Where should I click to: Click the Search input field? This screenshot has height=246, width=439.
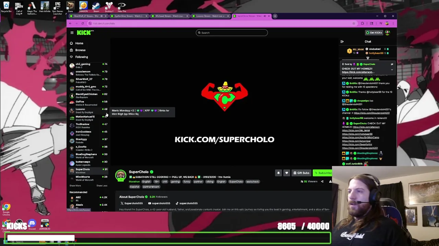pos(232,33)
